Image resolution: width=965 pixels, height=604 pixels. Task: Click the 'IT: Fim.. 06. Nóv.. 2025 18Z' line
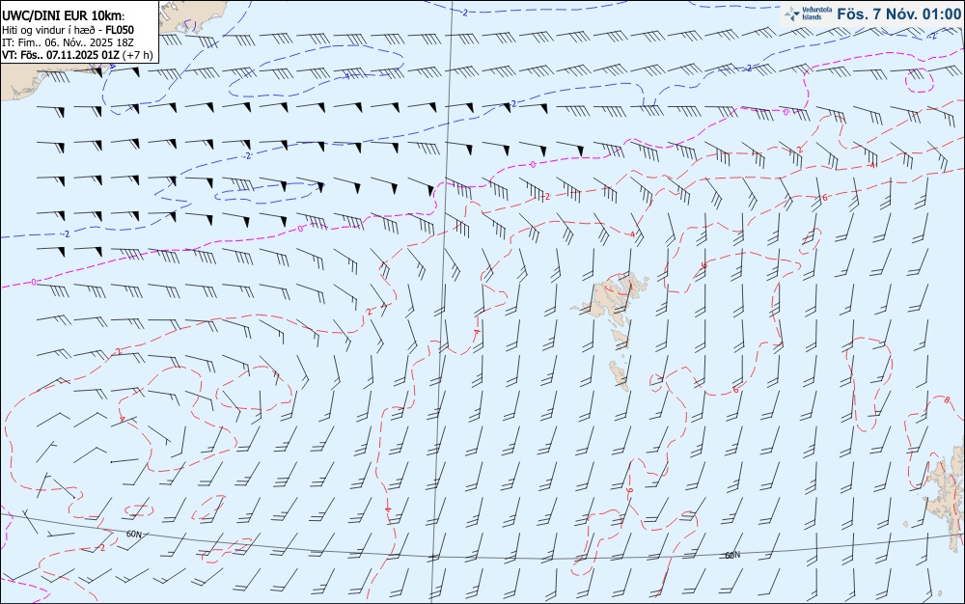(x=69, y=42)
